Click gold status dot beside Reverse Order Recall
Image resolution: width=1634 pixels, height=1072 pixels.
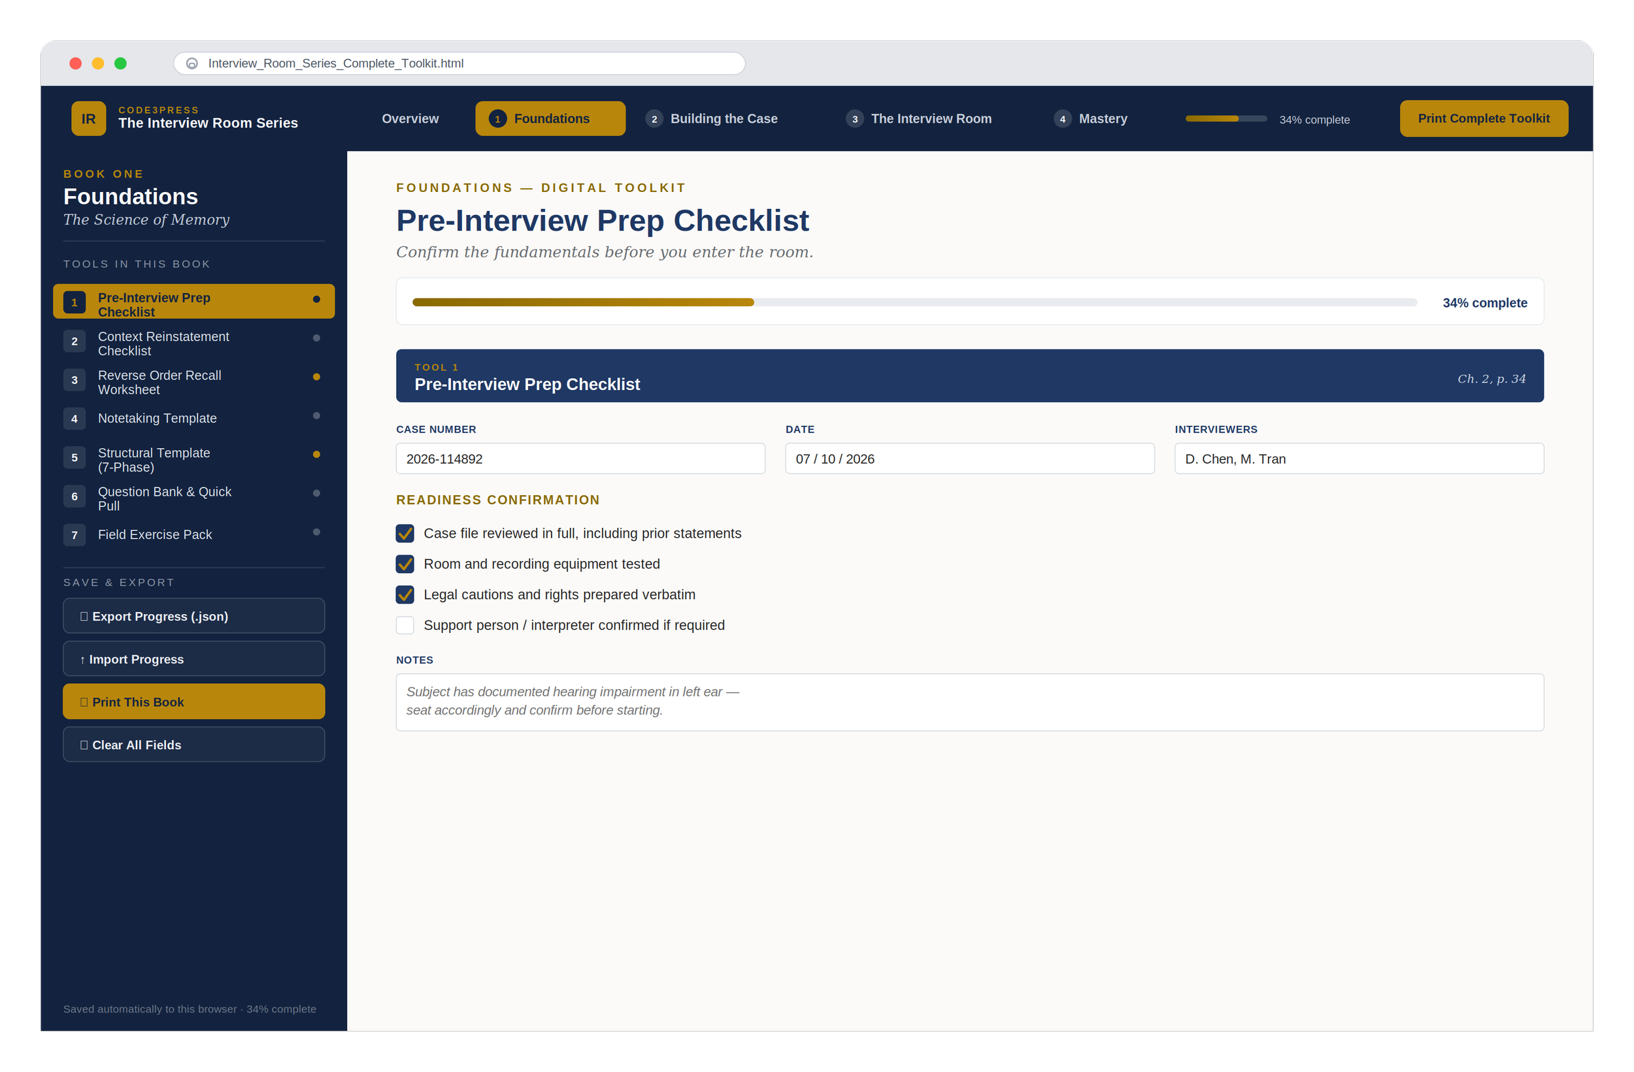[x=316, y=377]
